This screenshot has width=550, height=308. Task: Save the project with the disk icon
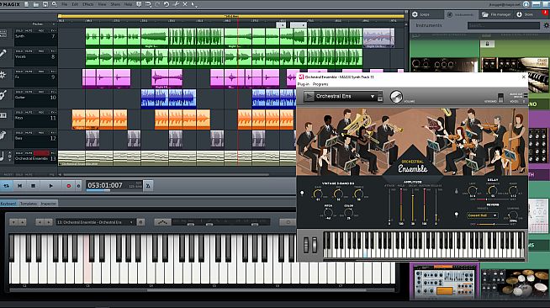[45, 4]
